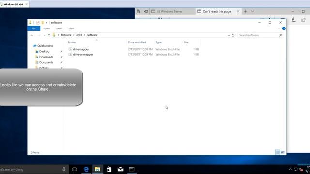Image resolution: width=310 pixels, height=174 pixels.
Task: Go up one folder level
Action: click(49, 35)
